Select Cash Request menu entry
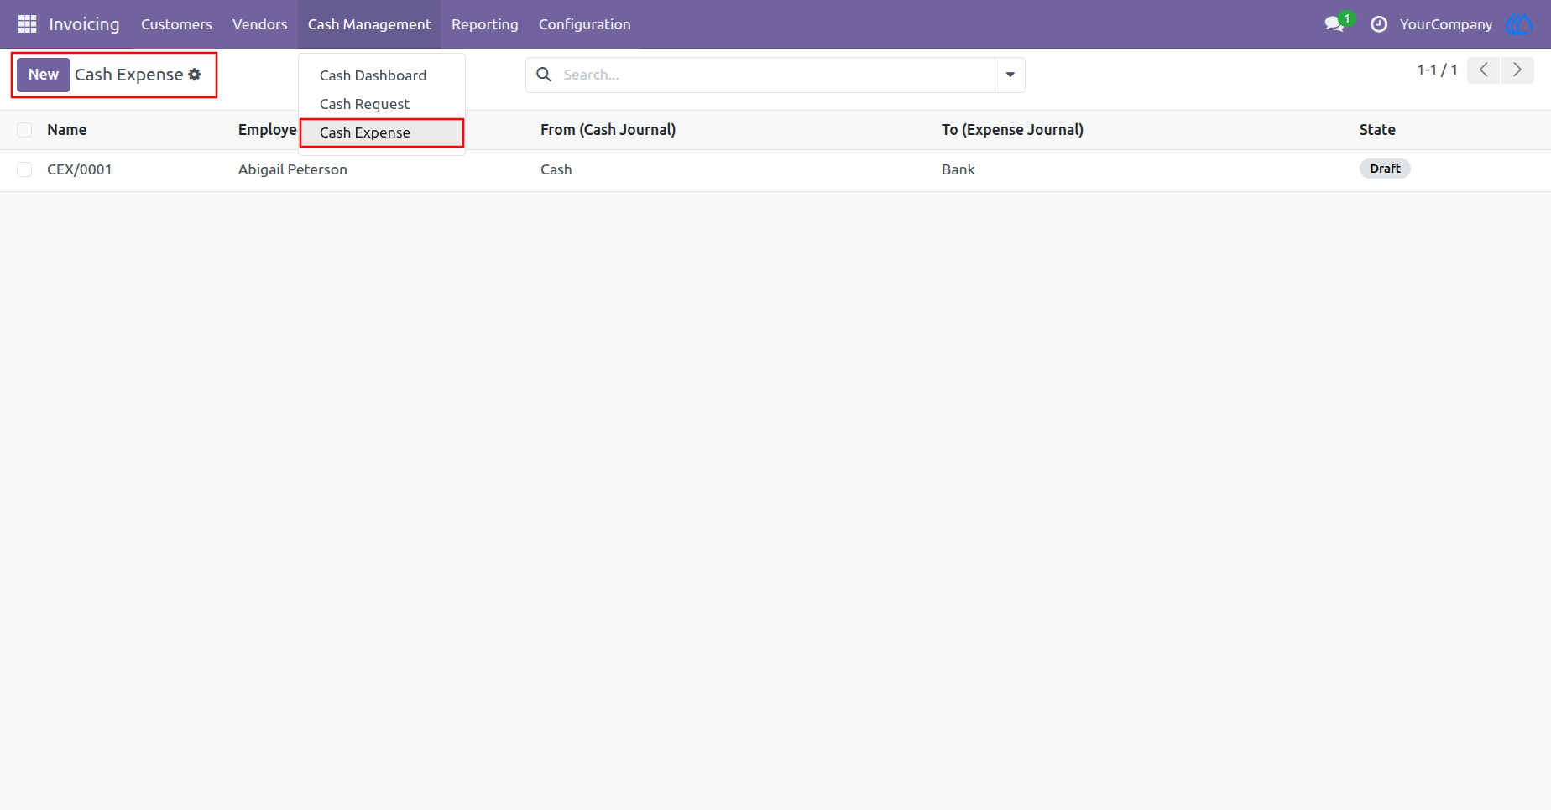 (382, 104)
